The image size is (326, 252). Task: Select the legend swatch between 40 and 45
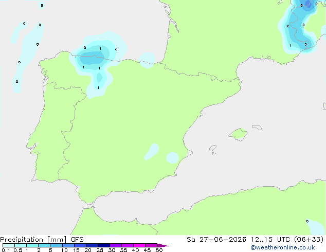[139, 245]
